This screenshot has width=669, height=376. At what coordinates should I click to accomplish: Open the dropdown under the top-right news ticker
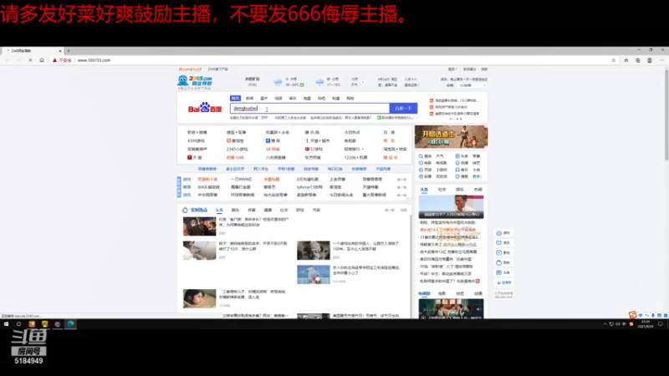pos(472,85)
